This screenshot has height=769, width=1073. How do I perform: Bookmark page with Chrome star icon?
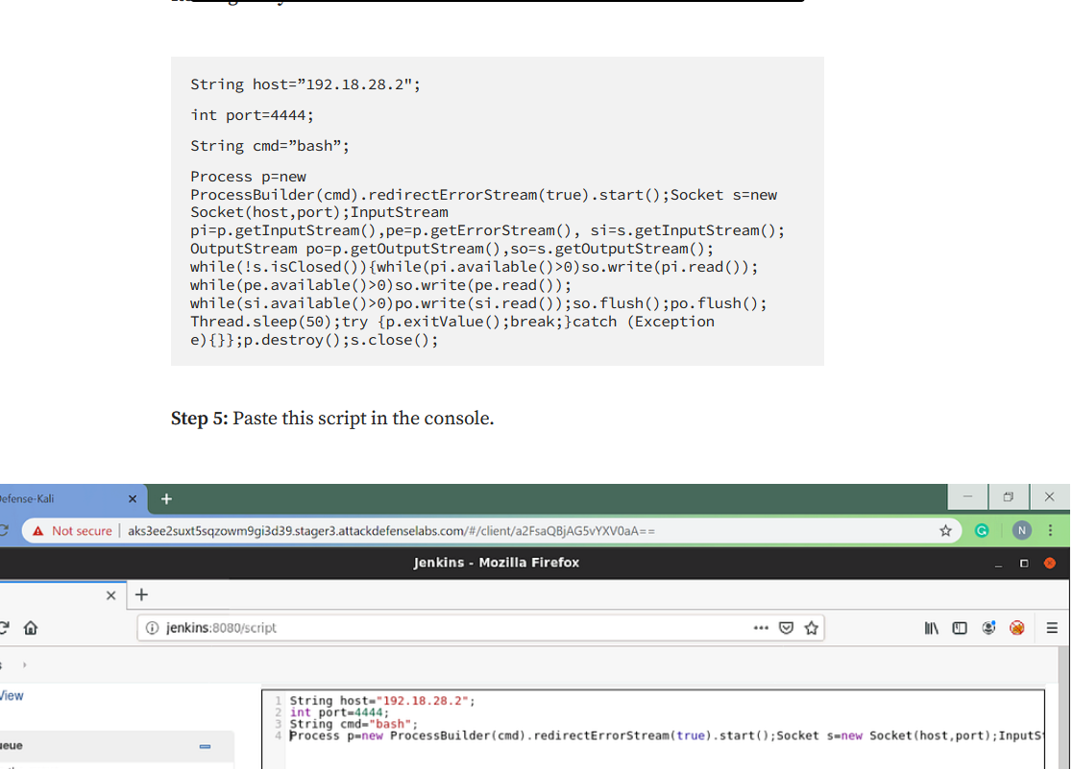945,531
